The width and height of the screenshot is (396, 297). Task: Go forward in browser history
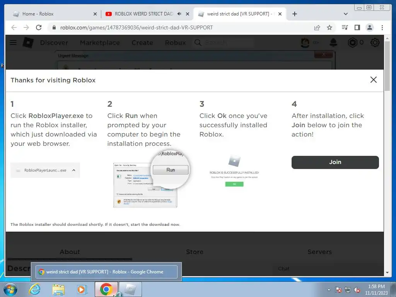(26, 27)
